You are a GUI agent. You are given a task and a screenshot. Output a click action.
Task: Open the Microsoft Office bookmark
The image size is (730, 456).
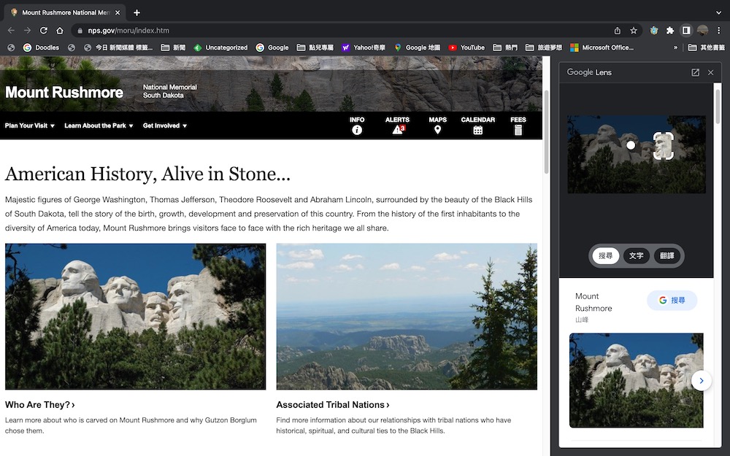coord(602,47)
